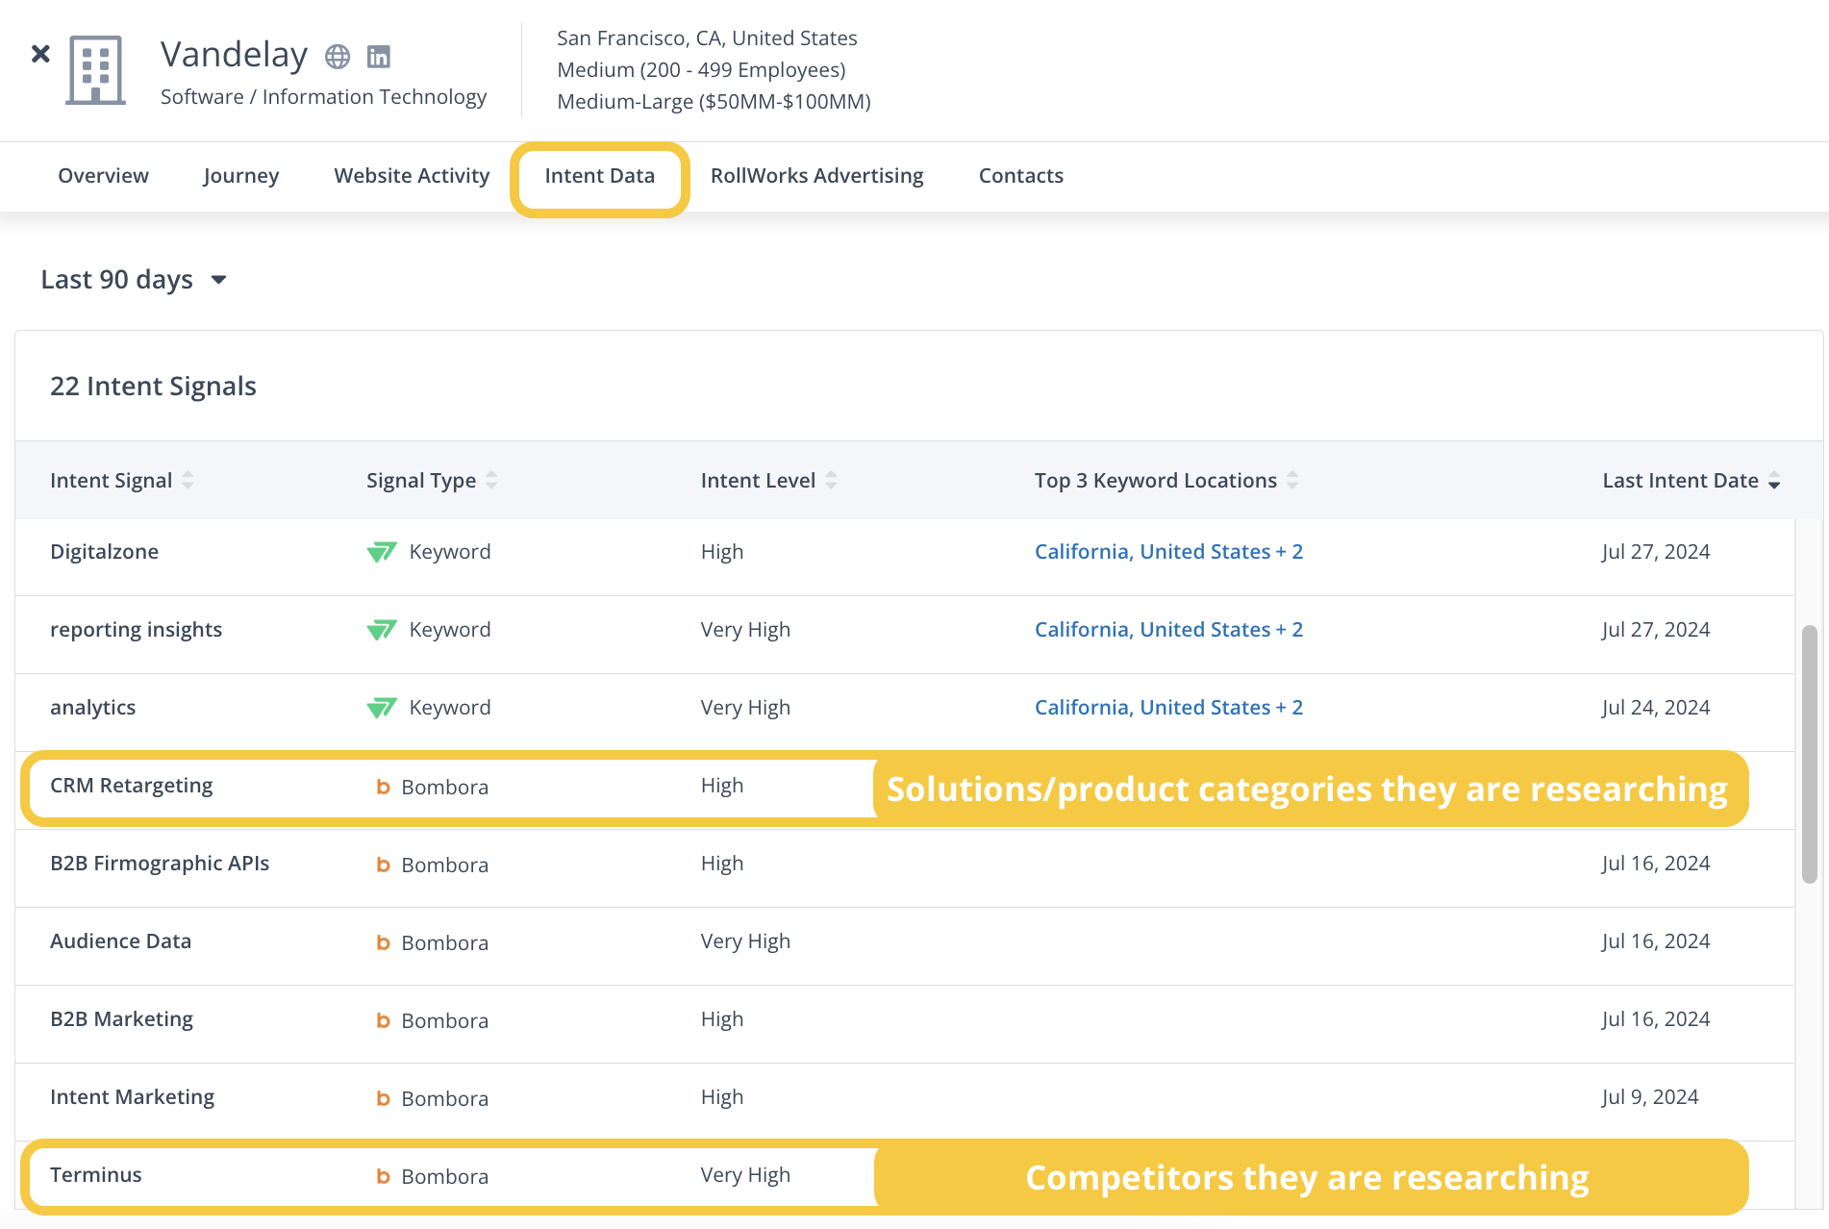The width and height of the screenshot is (1829, 1229).
Task: Select B2B Firmographic APIs signal
Action: (160, 864)
